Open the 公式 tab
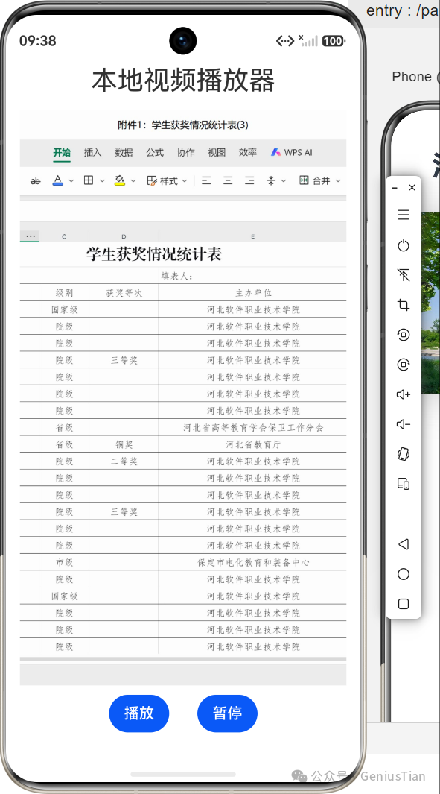Image resolution: width=440 pixels, height=794 pixels. click(x=155, y=152)
